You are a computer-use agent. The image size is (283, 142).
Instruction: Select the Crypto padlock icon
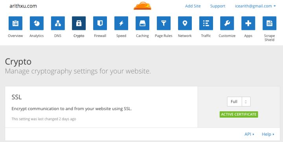pos(79,23)
